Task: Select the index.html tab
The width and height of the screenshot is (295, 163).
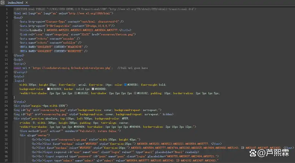Action: (x=15, y=3)
